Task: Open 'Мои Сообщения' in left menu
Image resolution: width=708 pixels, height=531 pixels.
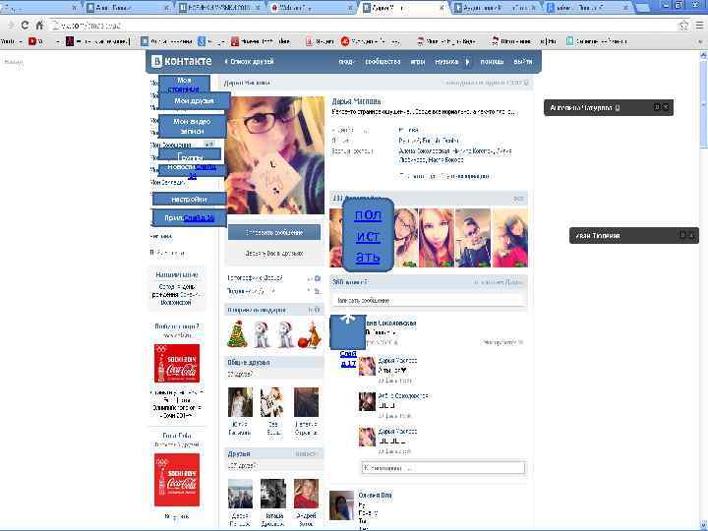Action: 171,145
